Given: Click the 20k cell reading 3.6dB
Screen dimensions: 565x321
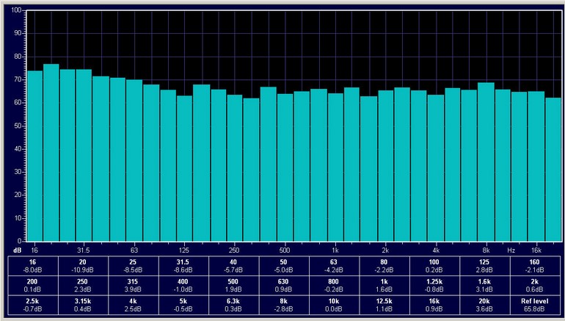Looking at the screenshot, I should click(484, 305).
